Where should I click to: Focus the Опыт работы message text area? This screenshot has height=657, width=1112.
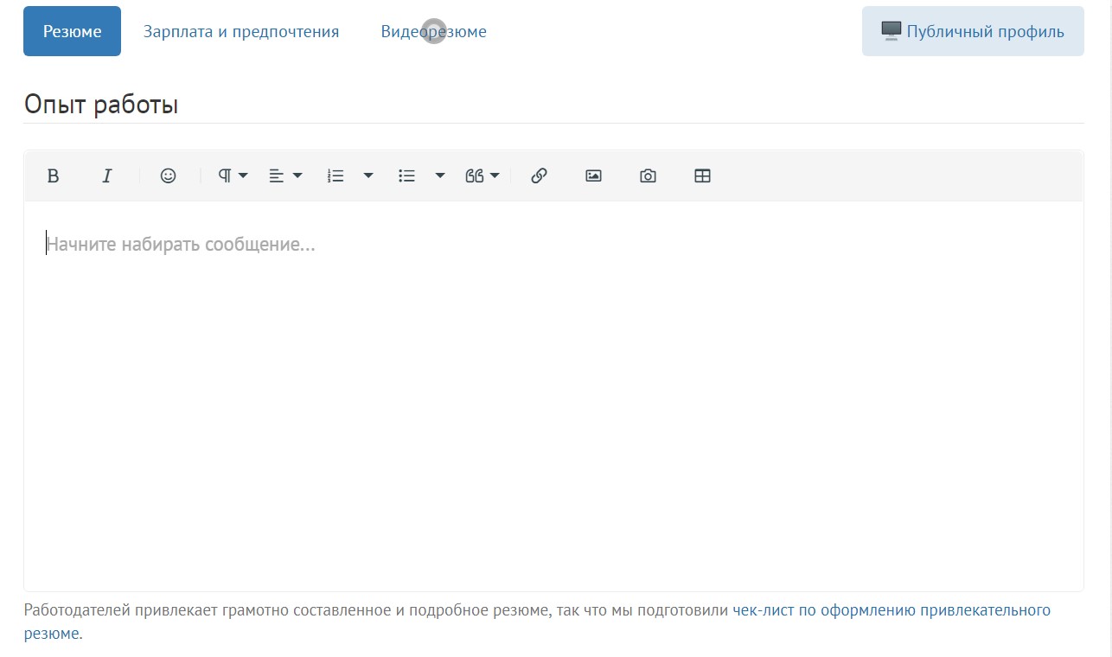(x=553, y=396)
